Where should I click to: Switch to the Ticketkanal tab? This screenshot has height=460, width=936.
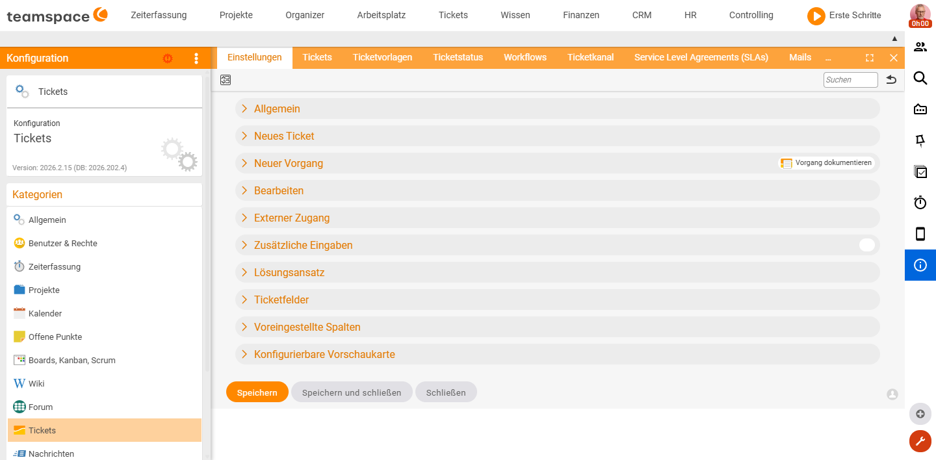click(x=590, y=57)
